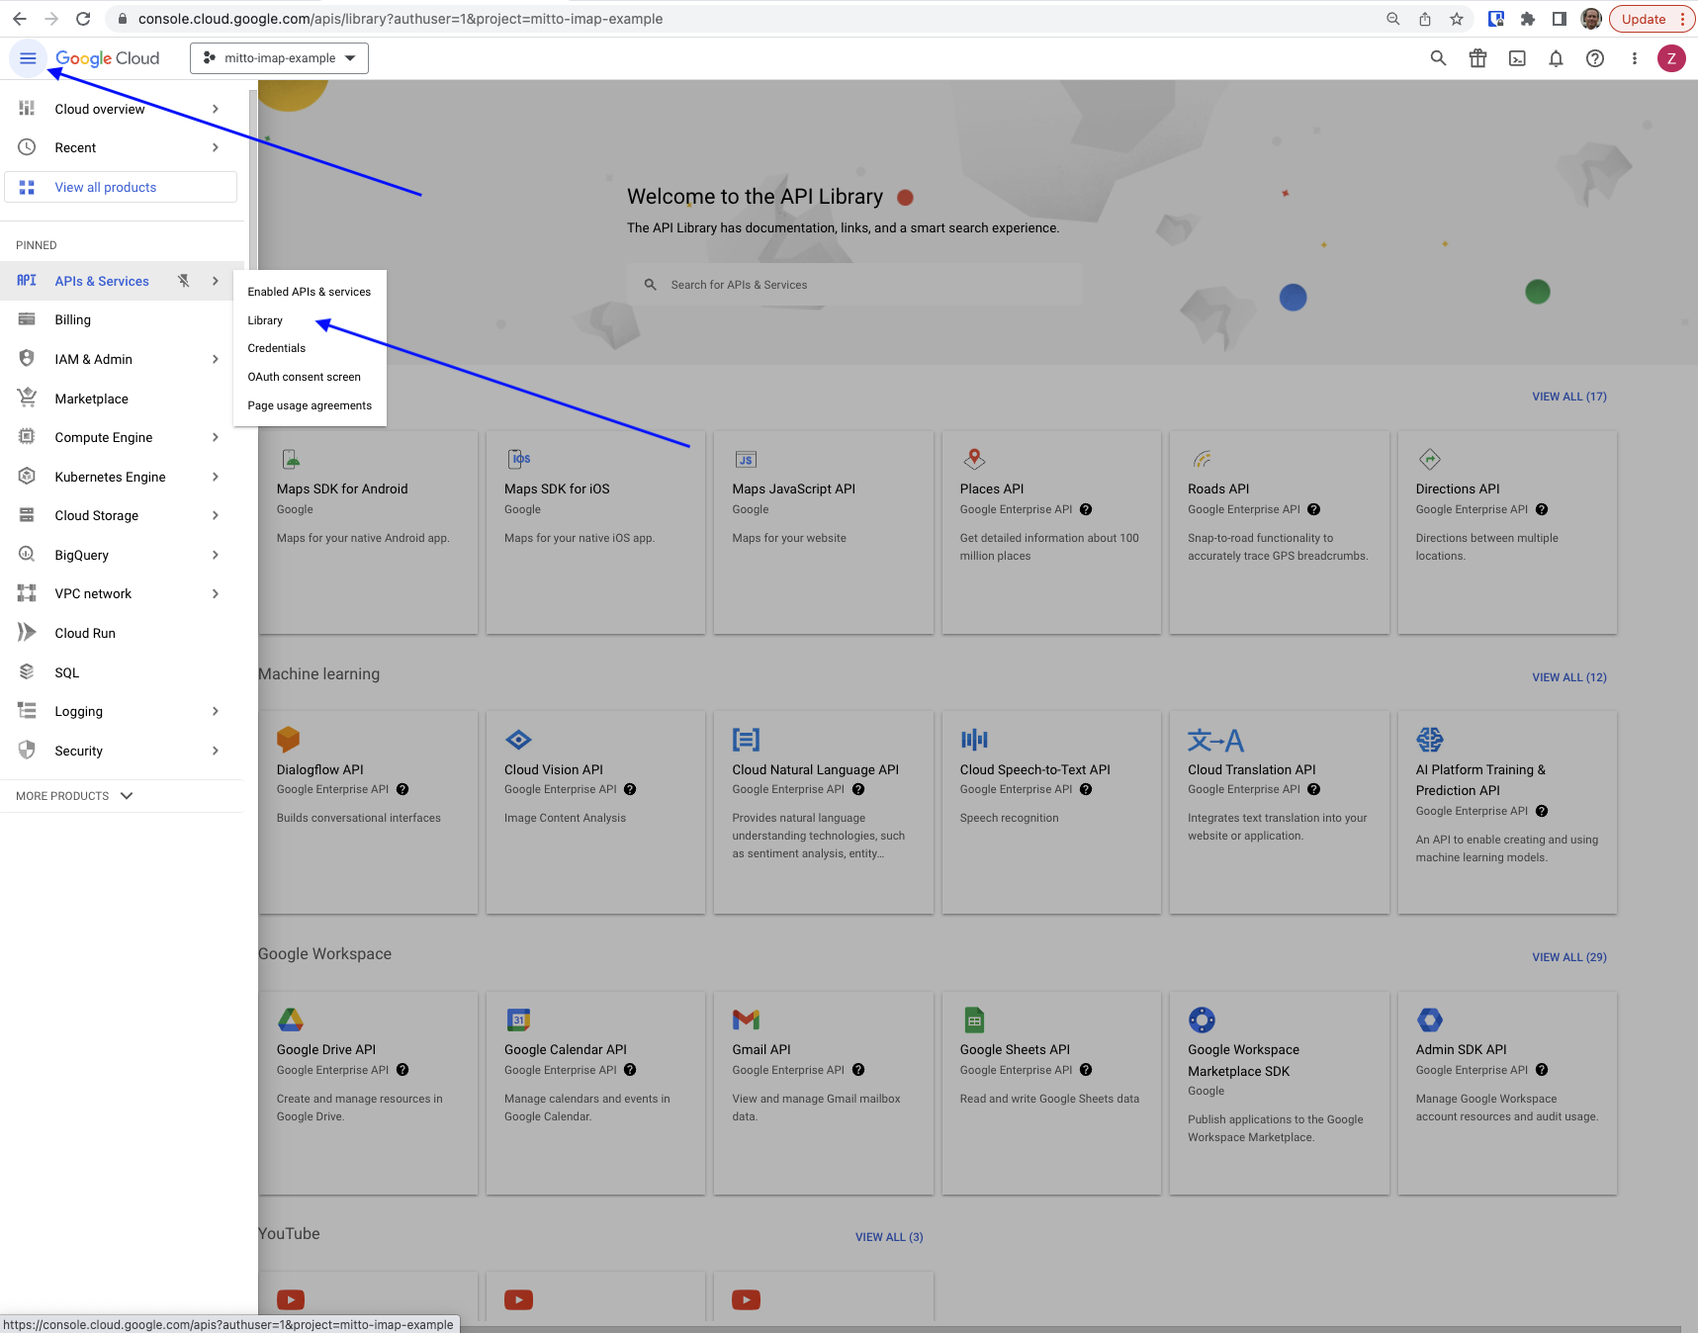Open the console search icon
Screen dimensions: 1698x1333
(1438, 58)
